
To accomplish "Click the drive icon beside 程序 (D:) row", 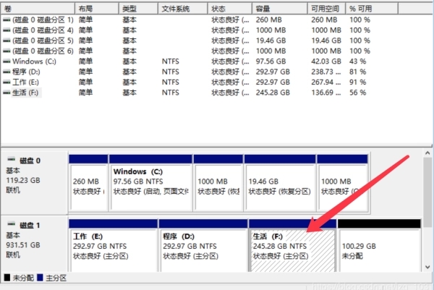I will click(x=7, y=72).
